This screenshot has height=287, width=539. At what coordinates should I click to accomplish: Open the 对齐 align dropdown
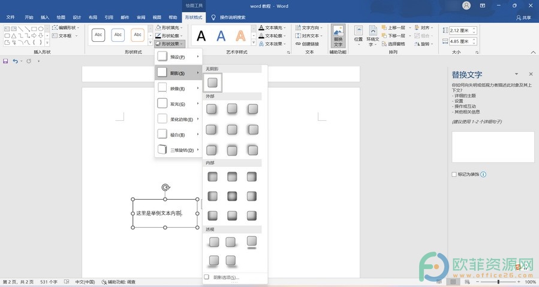coord(424,28)
